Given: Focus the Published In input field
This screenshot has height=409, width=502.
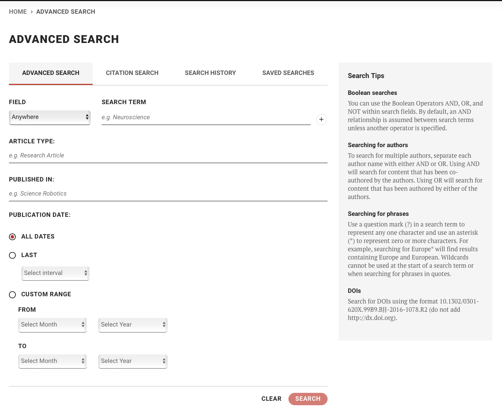Looking at the screenshot, I should tap(168, 194).
